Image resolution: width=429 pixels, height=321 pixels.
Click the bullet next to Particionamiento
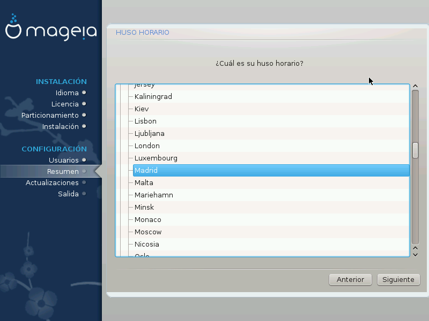[84, 115]
